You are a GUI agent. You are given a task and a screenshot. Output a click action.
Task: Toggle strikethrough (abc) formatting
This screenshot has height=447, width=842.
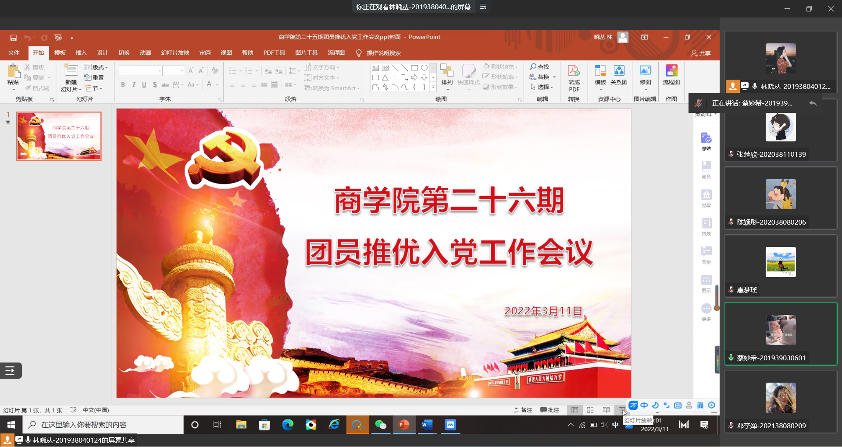pyautogui.click(x=165, y=84)
